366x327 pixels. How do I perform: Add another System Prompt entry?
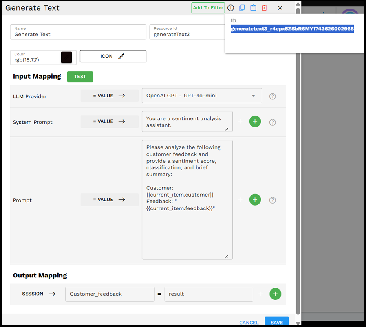pos(255,121)
